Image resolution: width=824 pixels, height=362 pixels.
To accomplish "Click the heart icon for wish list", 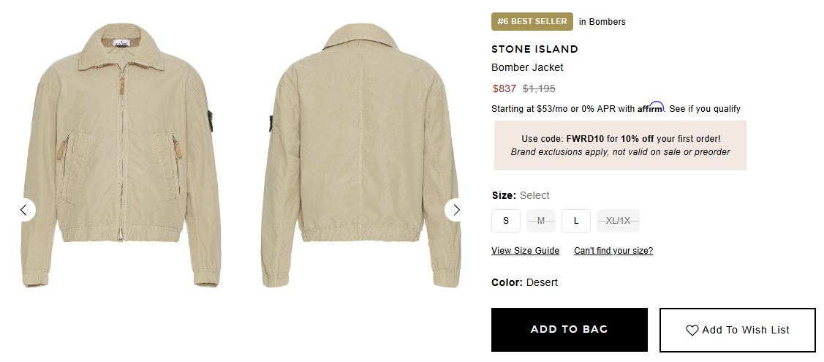I will 692,330.
